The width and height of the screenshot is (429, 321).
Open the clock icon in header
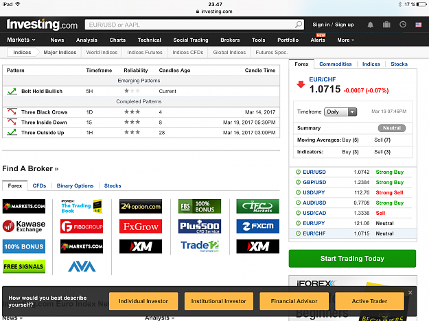[x=403, y=25]
